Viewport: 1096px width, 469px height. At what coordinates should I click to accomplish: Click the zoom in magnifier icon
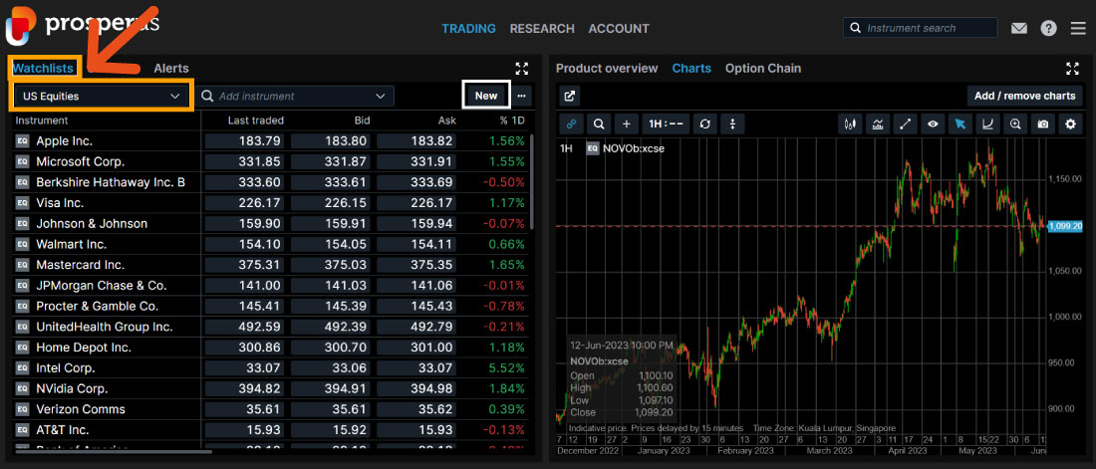point(1015,124)
